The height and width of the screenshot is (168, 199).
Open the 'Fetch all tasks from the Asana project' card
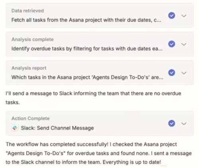click(99, 16)
